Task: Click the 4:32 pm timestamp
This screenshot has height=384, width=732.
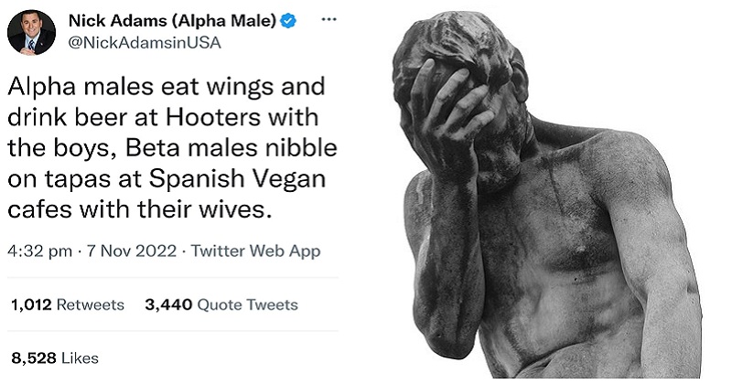Action: (x=39, y=251)
